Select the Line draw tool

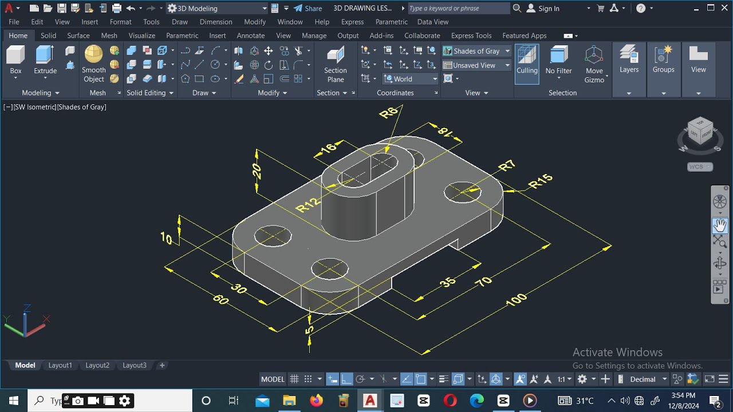pos(199,65)
